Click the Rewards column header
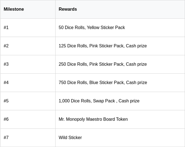Image resolution: width=185 pixels, height=147 pixels. point(68,9)
